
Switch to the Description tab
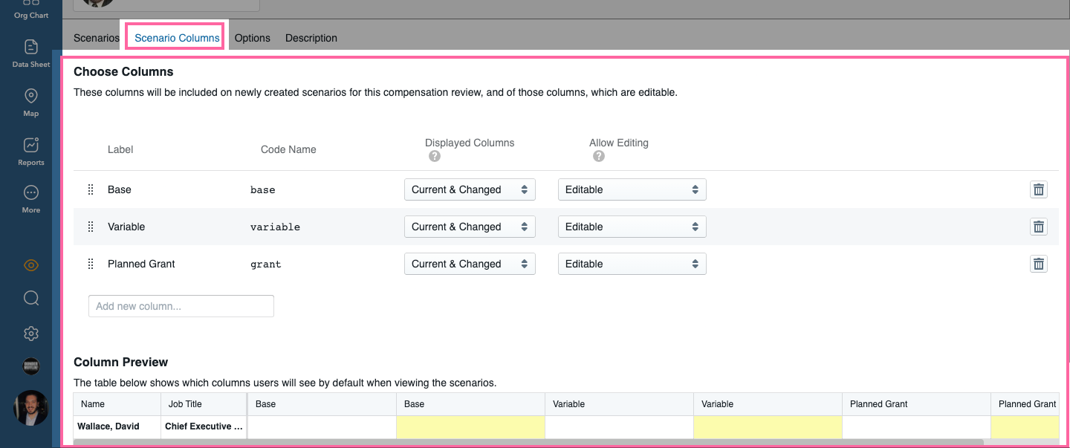311,38
